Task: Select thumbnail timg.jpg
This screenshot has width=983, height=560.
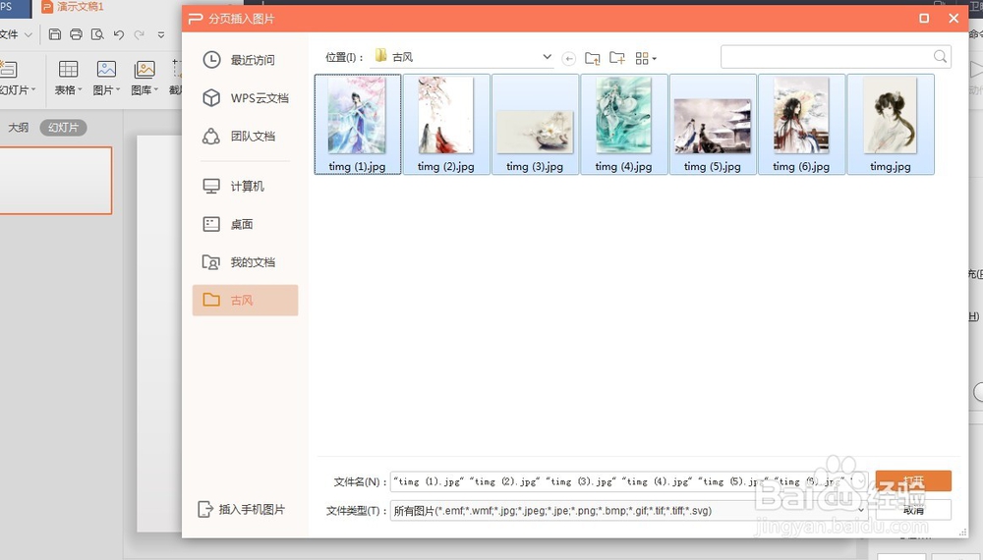Action: click(891, 124)
